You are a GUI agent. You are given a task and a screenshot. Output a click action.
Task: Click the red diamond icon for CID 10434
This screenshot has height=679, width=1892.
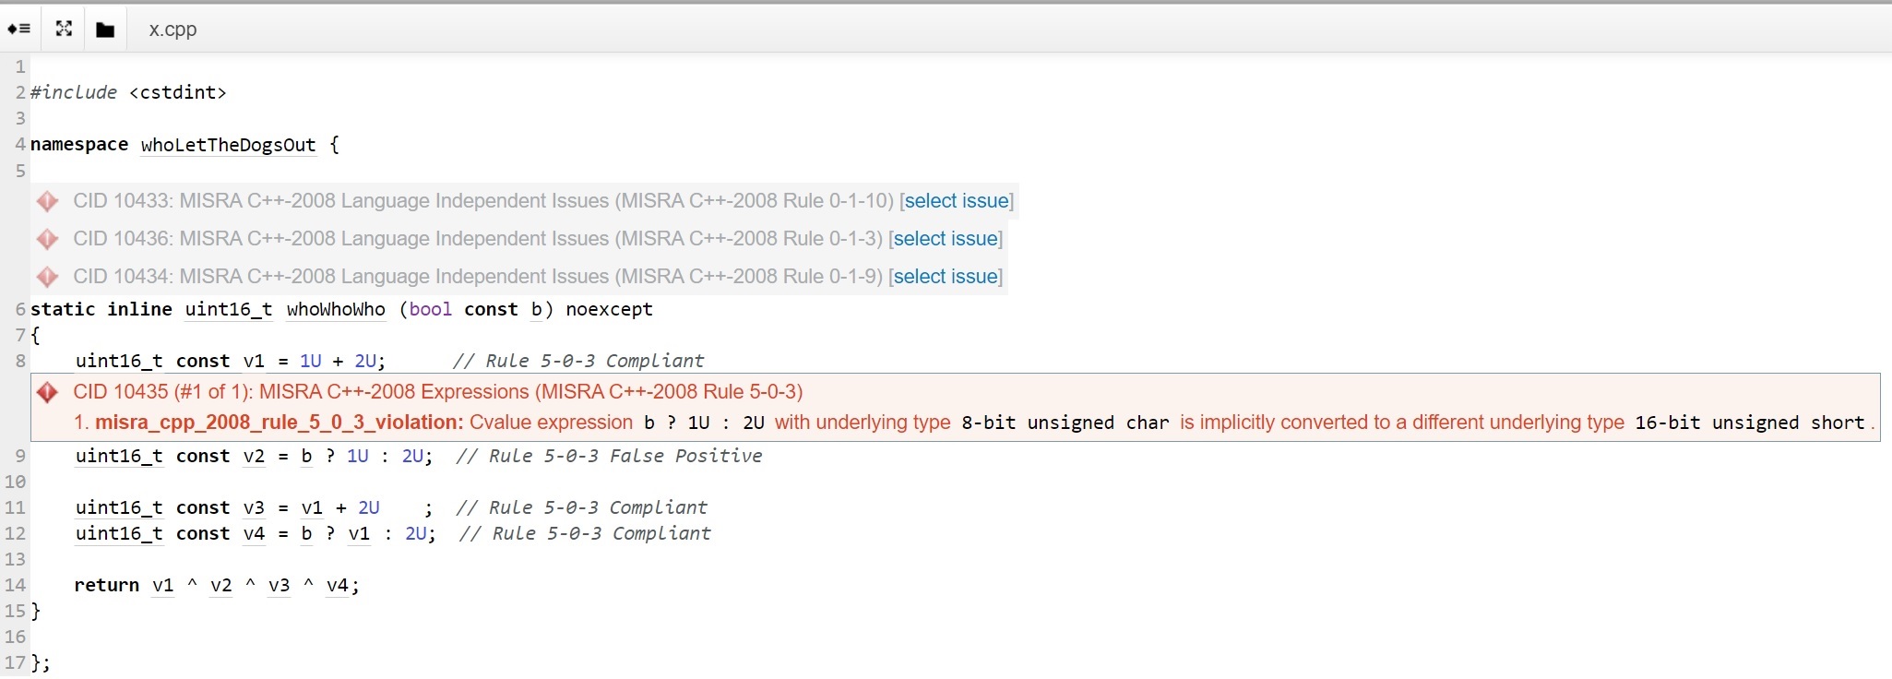tap(47, 277)
